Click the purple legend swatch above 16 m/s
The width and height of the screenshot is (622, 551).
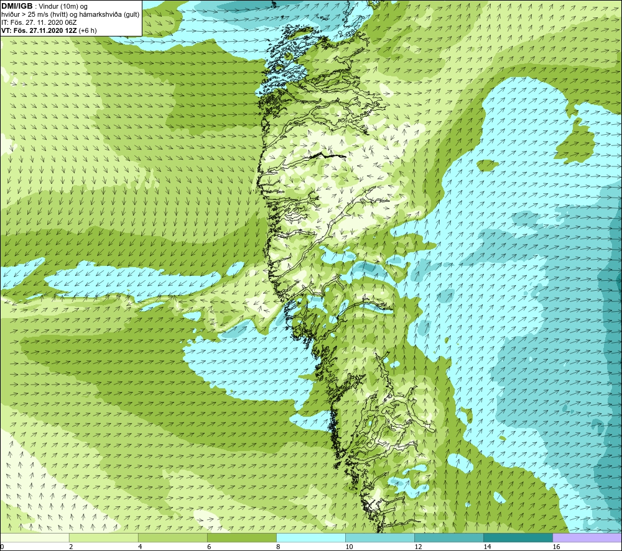587,537
